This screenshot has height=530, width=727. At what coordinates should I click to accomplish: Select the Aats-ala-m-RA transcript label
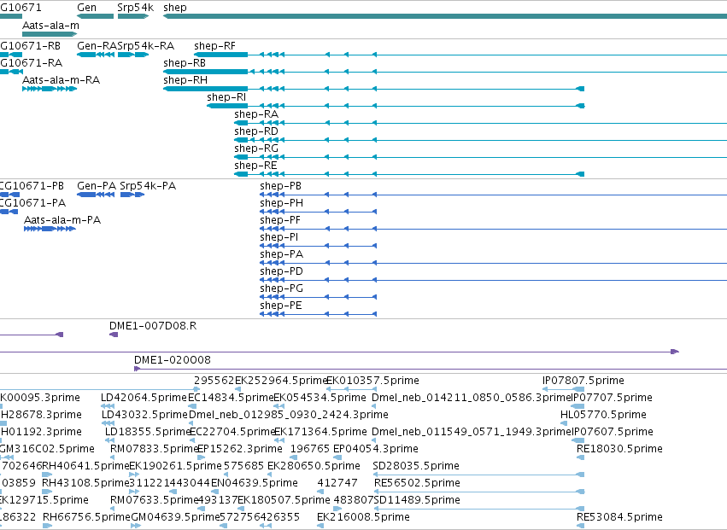point(62,80)
